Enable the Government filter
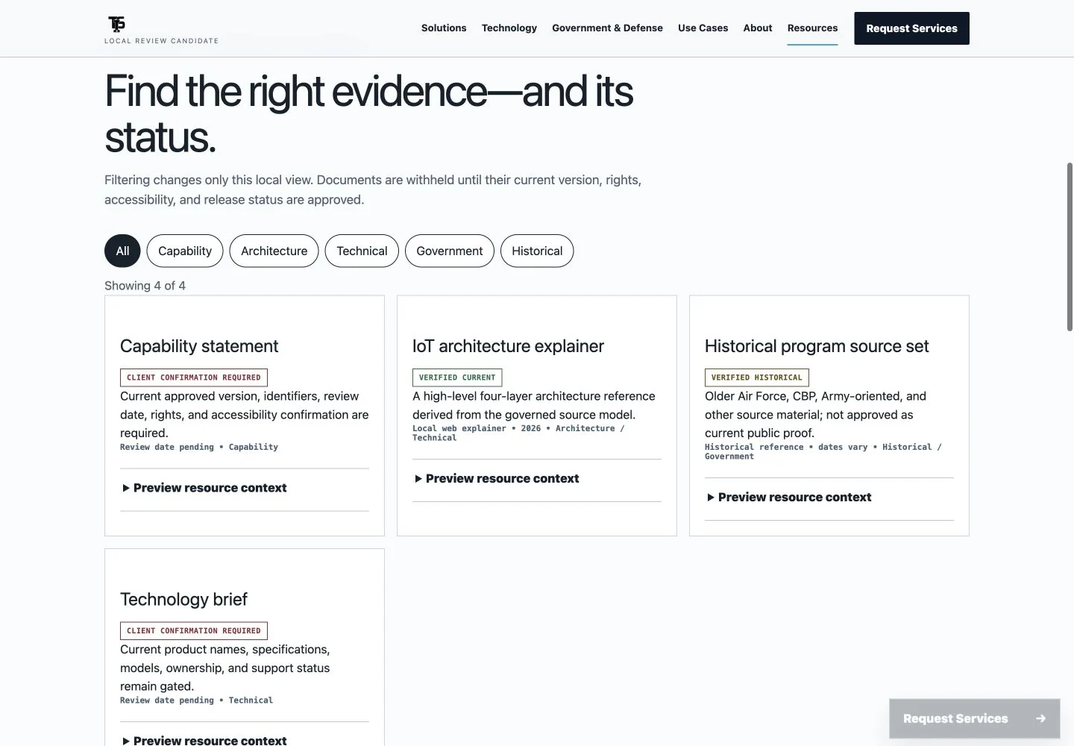Image resolution: width=1074 pixels, height=746 pixels. [x=450, y=251]
